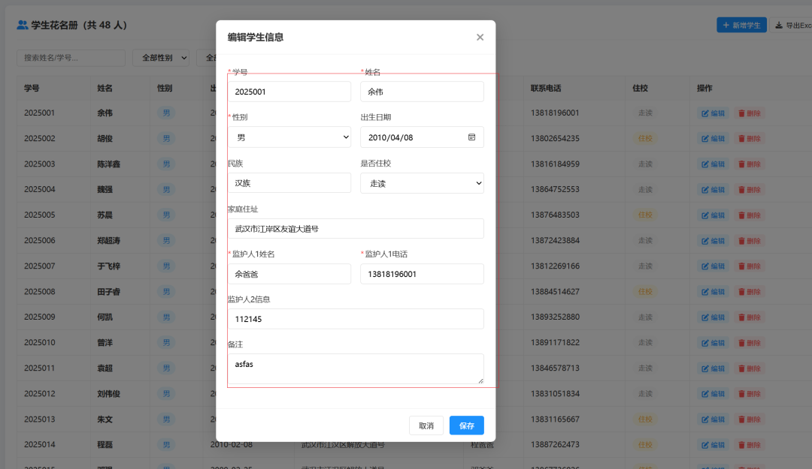
Task: Click delete for student 2025001 余伟
Action: click(x=750, y=113)
